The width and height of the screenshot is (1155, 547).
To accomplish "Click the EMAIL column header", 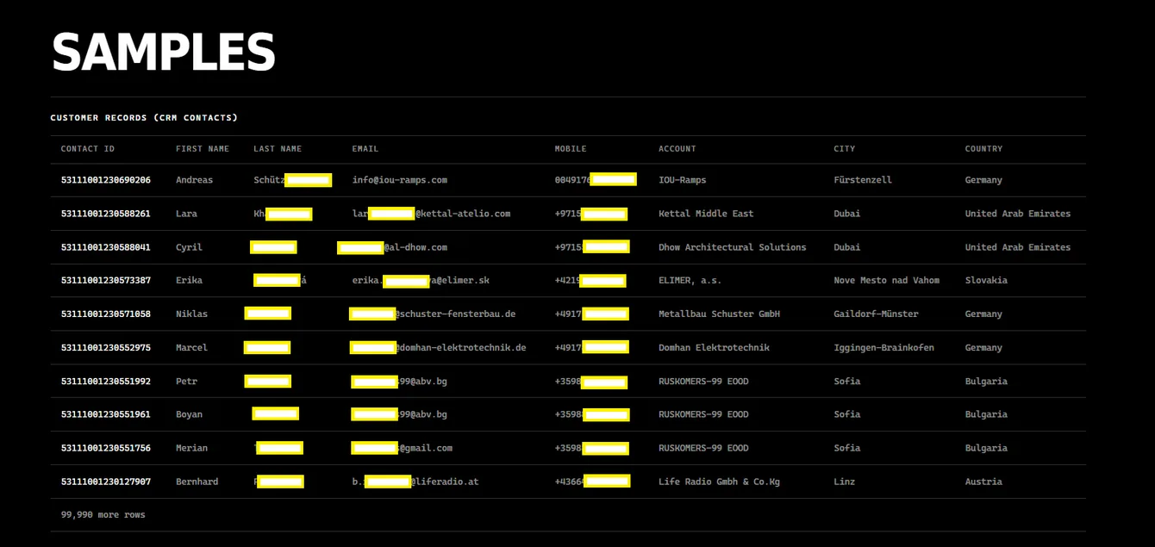I will click(365, 149).
